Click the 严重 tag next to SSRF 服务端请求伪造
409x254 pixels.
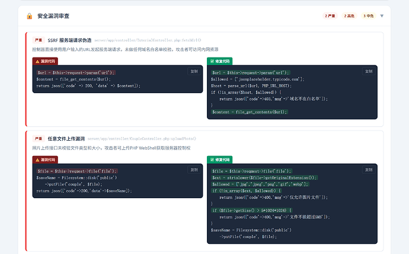coord(39,40)
